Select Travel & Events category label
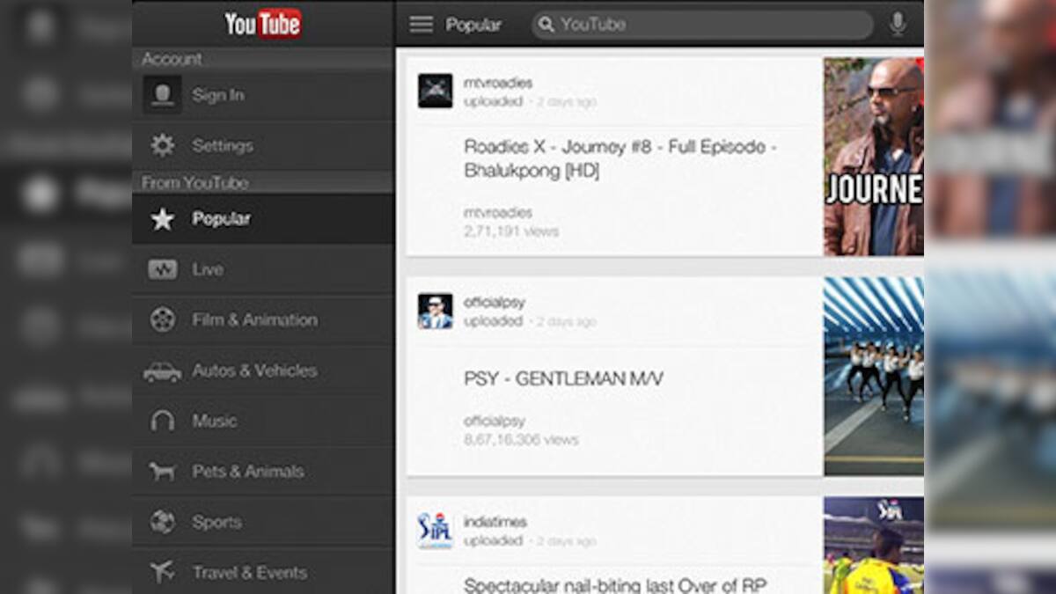The height and width of the screenshot is (594, 1056). (x=250, y=572)
